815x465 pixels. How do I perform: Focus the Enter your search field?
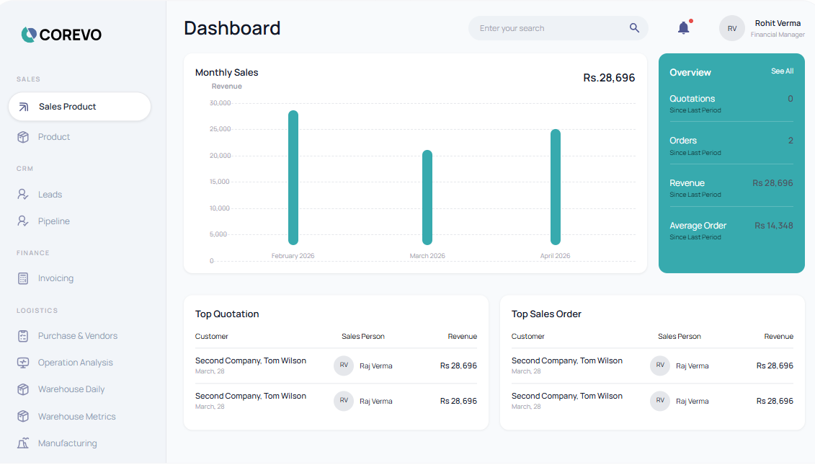click(x=558, y=28)
